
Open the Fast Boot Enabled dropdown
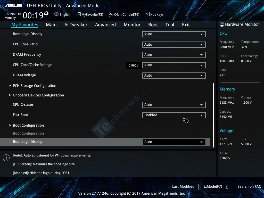tap(174, 115)
